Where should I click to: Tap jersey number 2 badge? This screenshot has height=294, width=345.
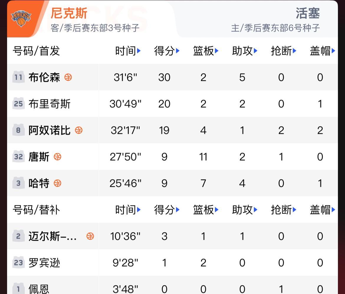pyautogui.click(x=19, y=236)
